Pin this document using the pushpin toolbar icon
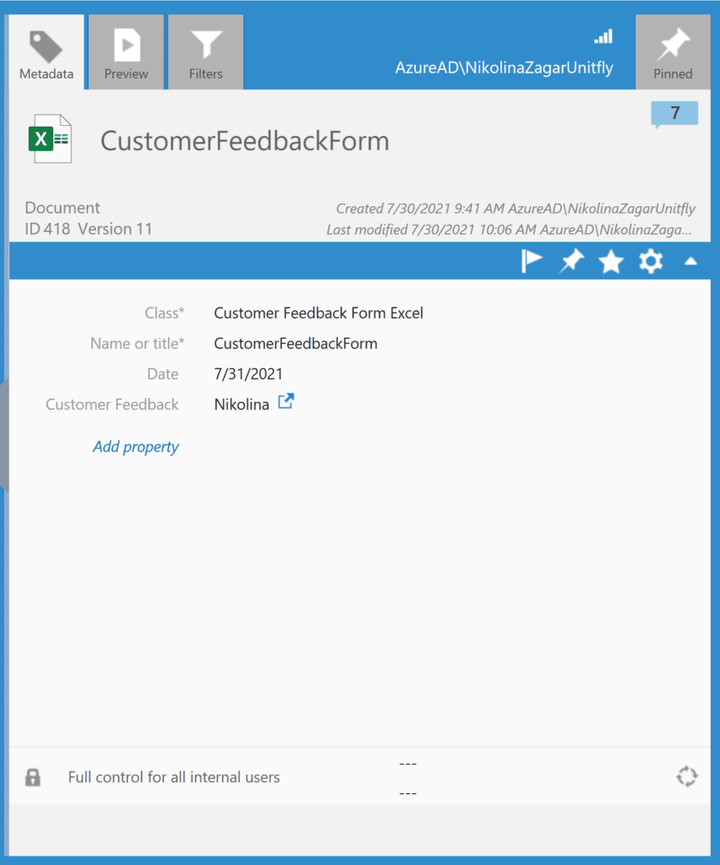The width and height of the screenshot is (720, 865). click(x=571, y=261)
